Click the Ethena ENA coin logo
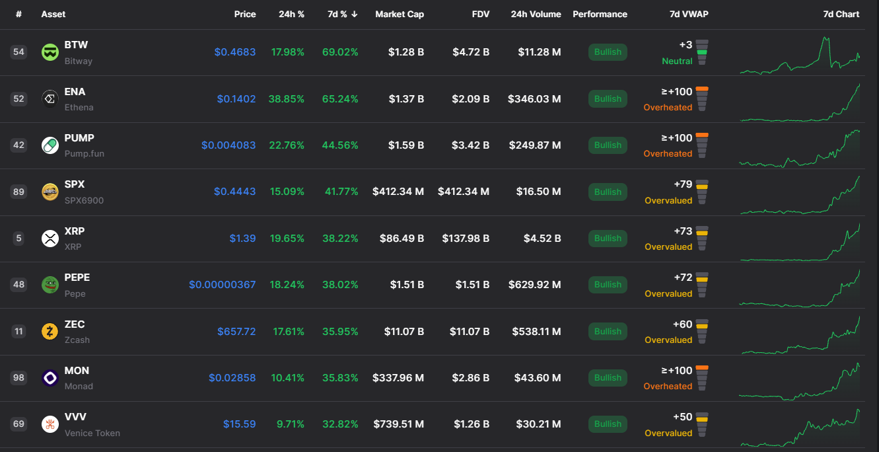 tap(50, 99)
